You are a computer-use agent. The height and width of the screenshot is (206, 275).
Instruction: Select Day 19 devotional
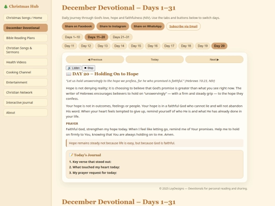coord(203,46)
